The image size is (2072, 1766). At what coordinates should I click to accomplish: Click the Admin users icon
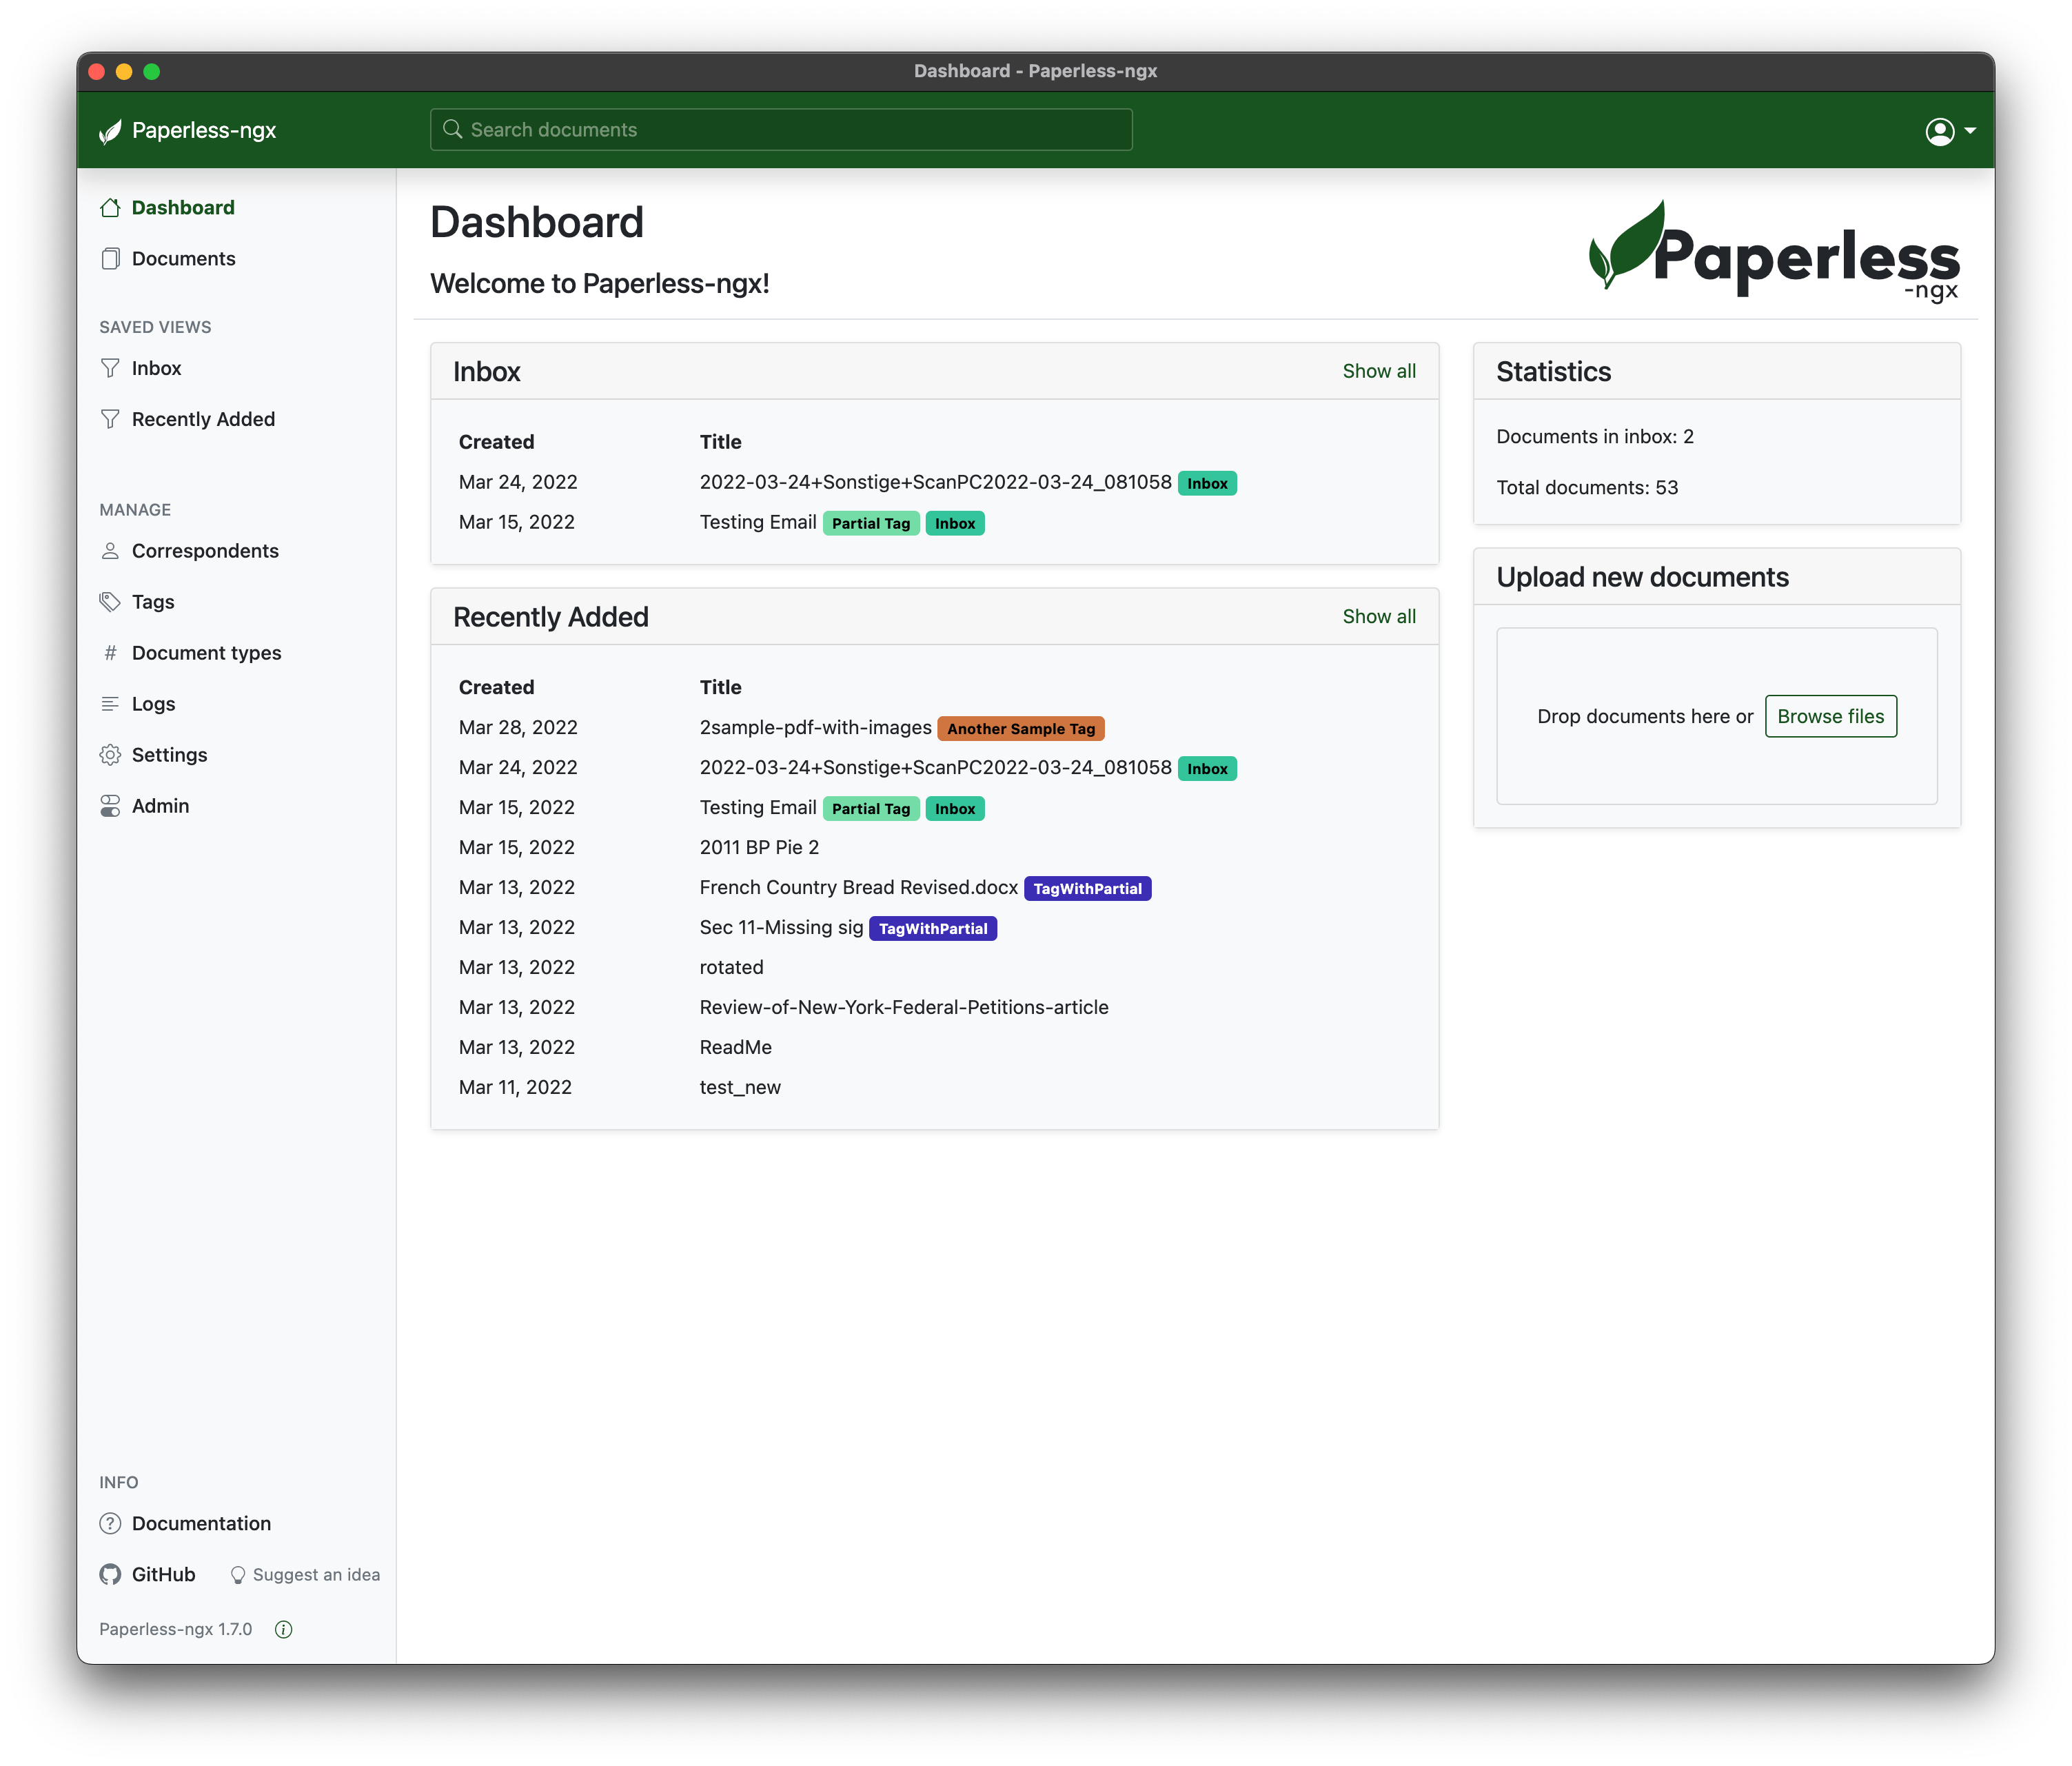tap(110, 806)
